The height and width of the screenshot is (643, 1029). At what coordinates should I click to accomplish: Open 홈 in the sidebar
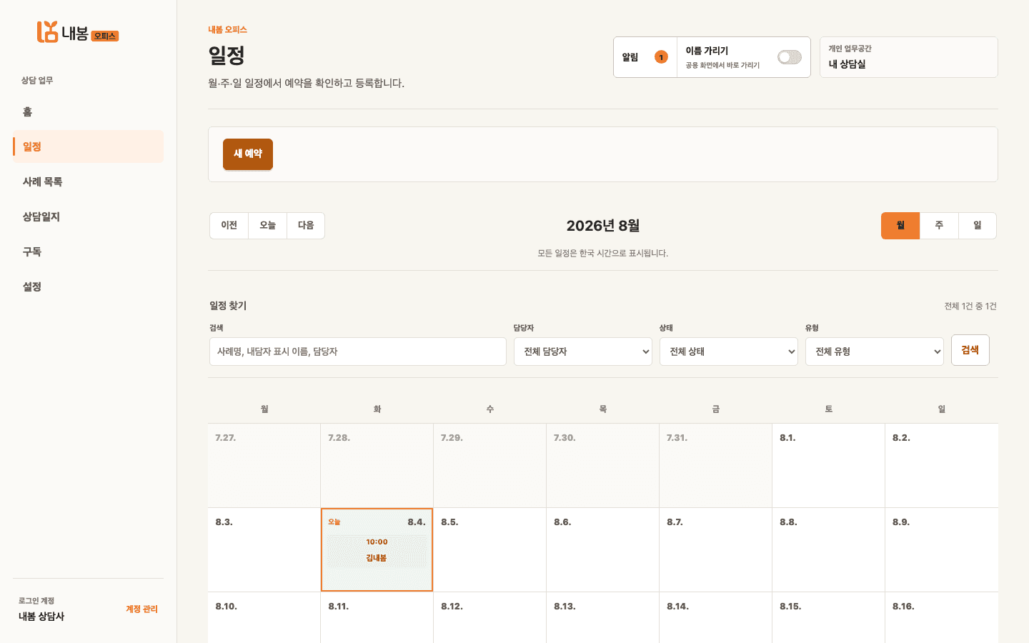pos(88,111)
